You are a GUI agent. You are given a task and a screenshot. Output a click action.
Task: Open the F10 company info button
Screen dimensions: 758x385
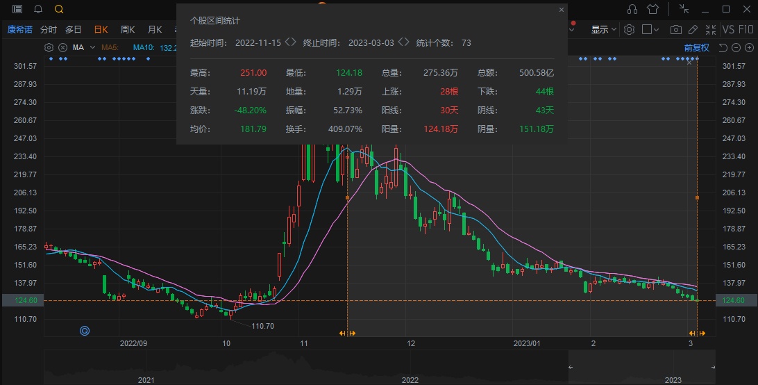(x=746, y=30)
